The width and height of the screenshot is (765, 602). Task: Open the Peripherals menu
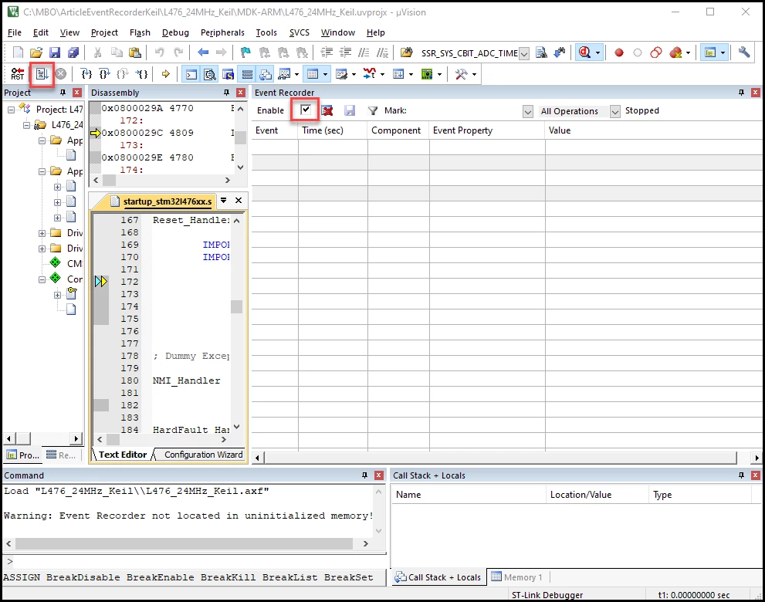[x=222, y=32]
